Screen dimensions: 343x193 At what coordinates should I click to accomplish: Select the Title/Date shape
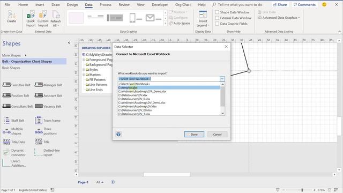point(14,142)
